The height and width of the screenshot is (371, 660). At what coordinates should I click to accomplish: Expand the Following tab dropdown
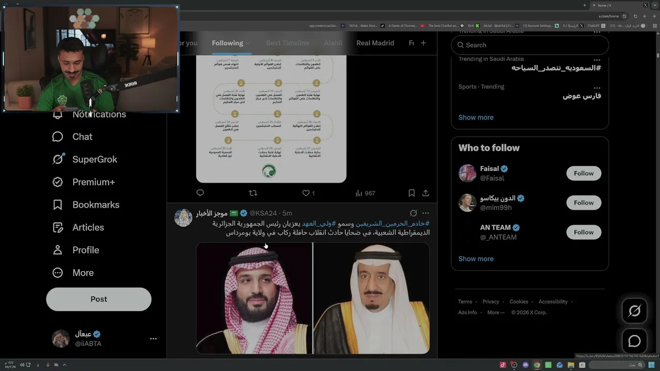[248, 43]
